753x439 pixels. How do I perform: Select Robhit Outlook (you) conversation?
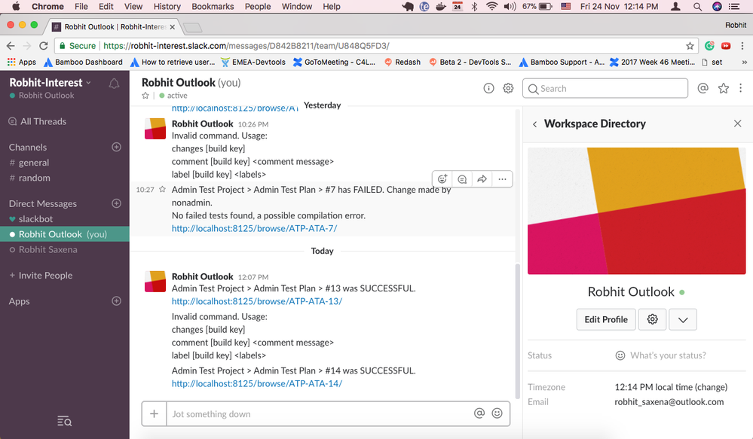tap(65, 234)
